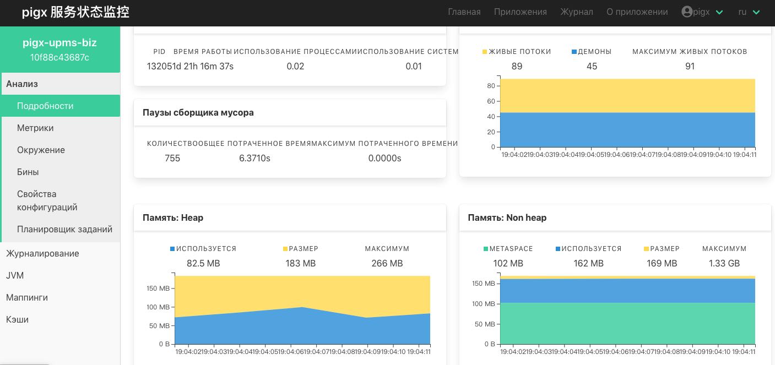Click the max GC time 0.0000s
The height and width of the screenshot is (365, 775).
(x=384, y=158)
